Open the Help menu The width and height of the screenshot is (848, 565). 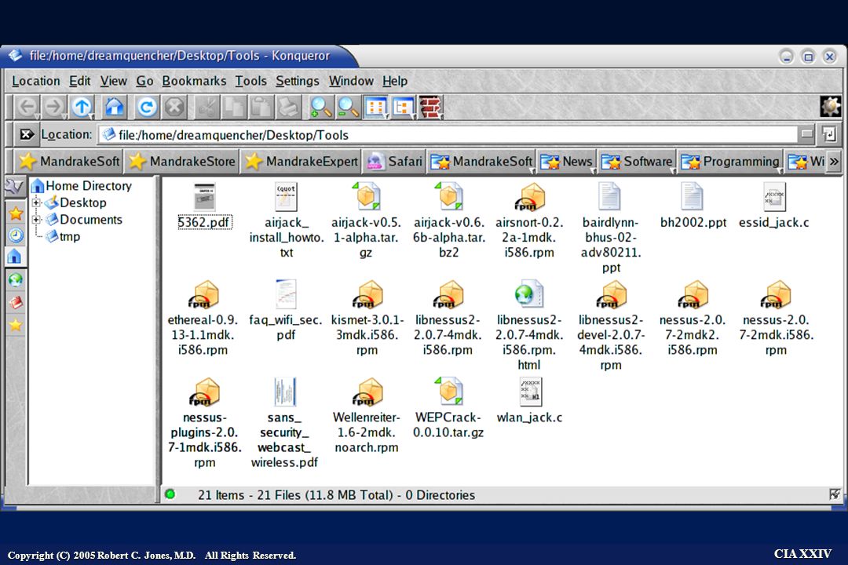tap(395, 81)
